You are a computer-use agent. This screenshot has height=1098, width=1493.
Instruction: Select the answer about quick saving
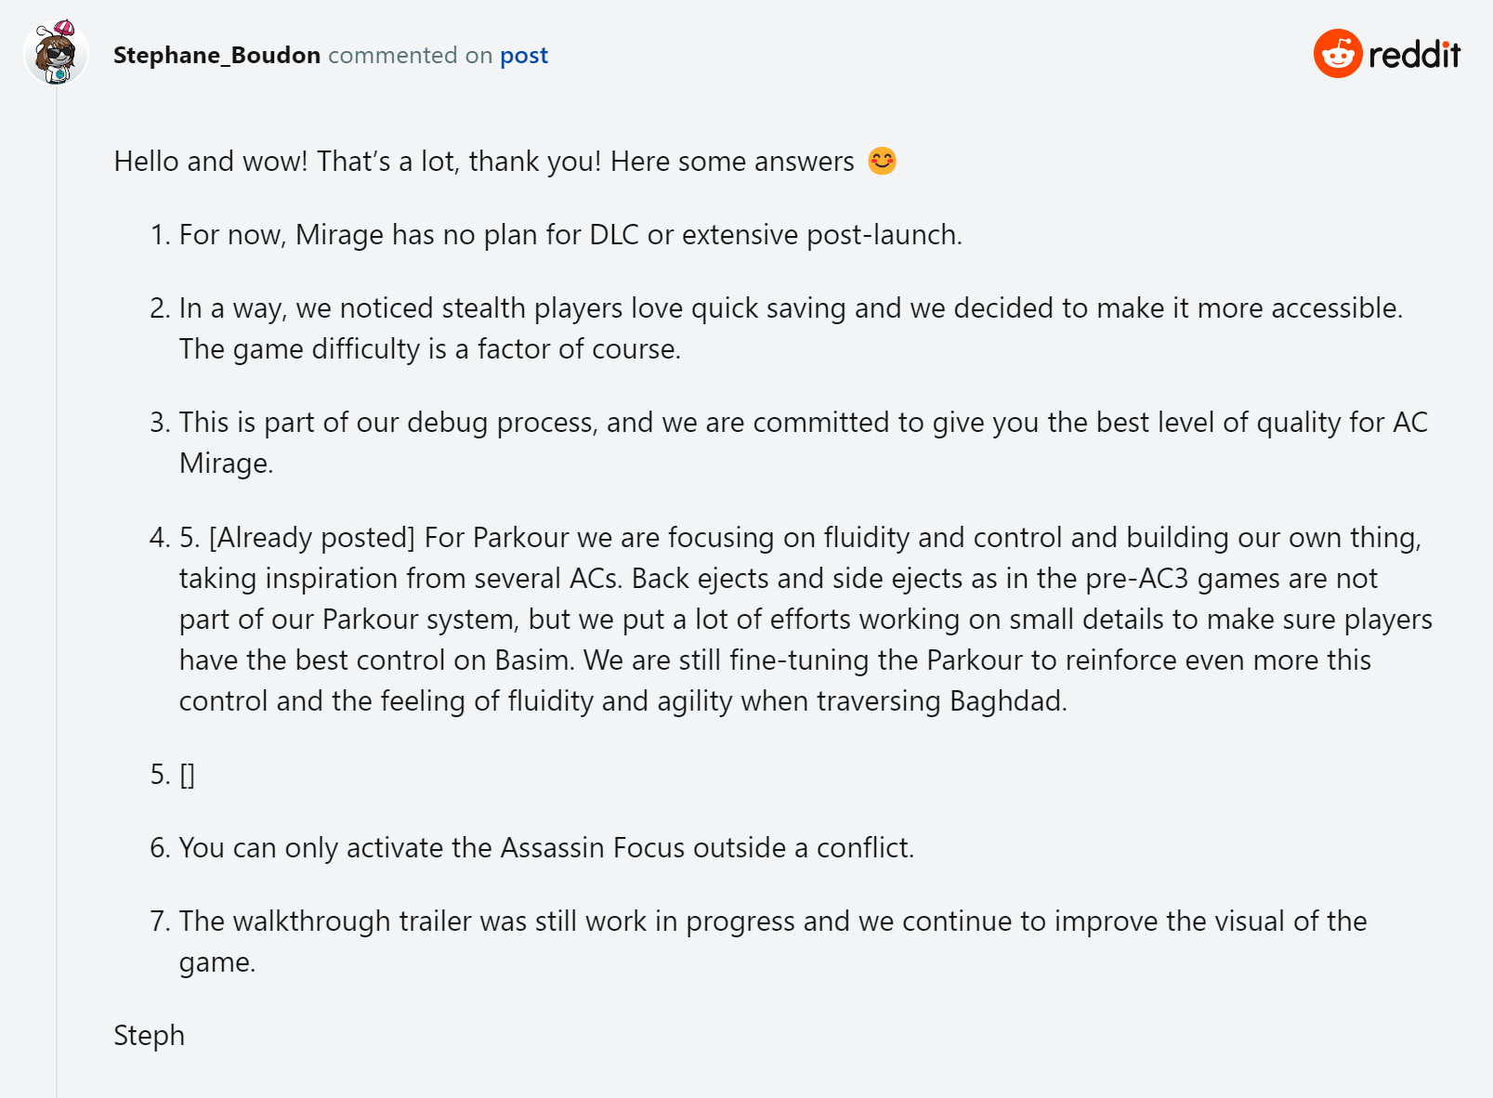click(x=790, y=308)
